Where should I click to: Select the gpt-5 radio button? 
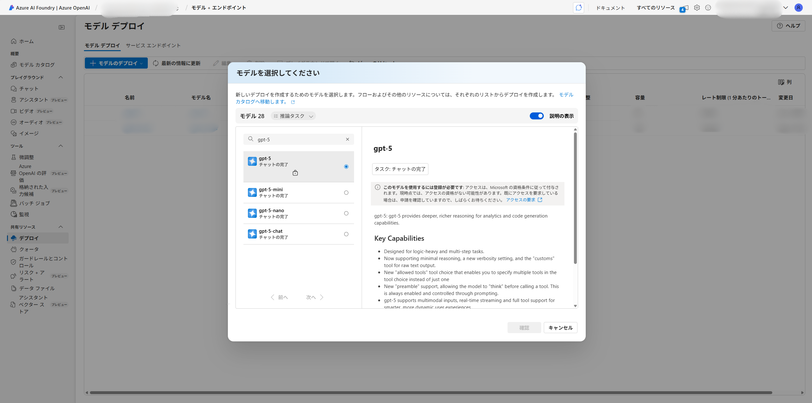[x=346, y=167]
